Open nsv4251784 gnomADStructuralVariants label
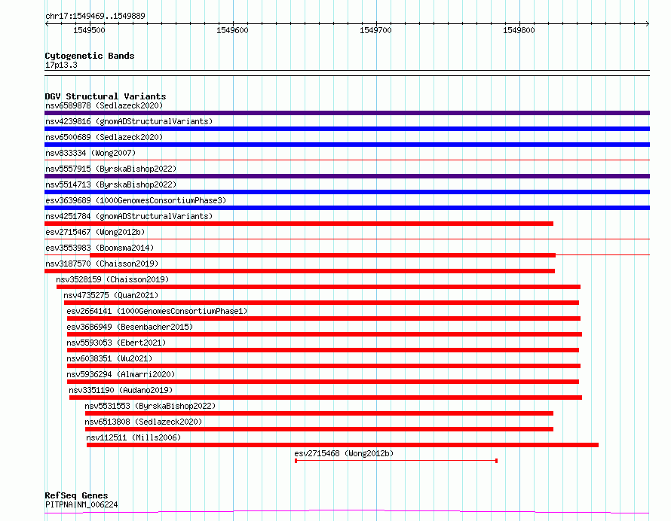671x521 pixels. (129, 216)
